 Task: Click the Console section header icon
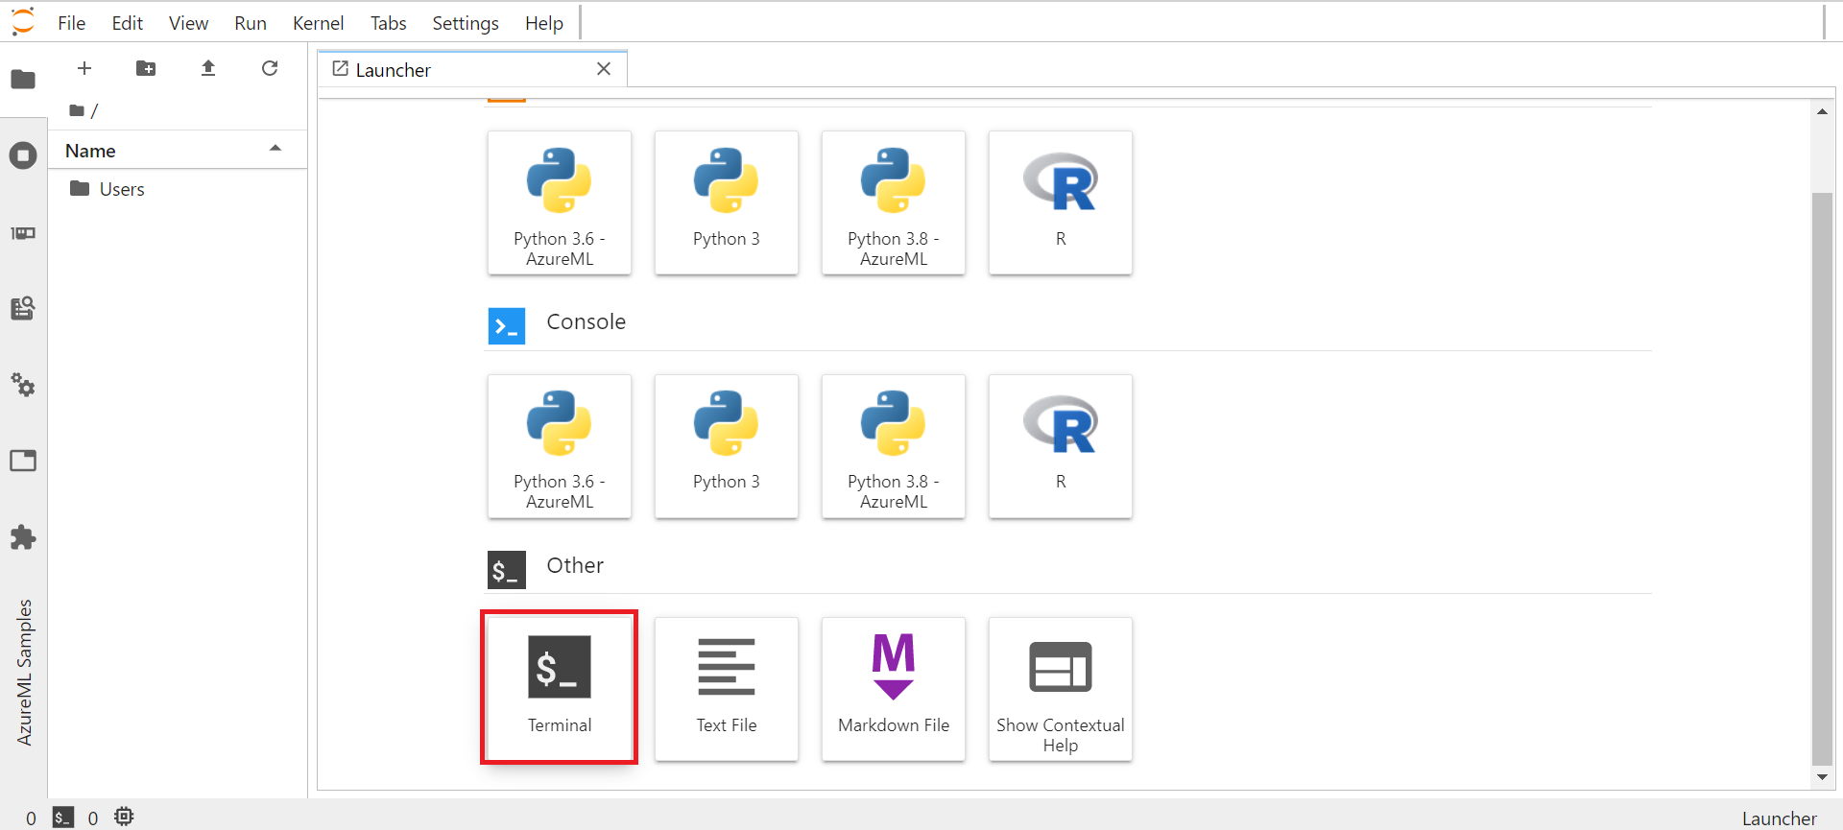[507, 326]
